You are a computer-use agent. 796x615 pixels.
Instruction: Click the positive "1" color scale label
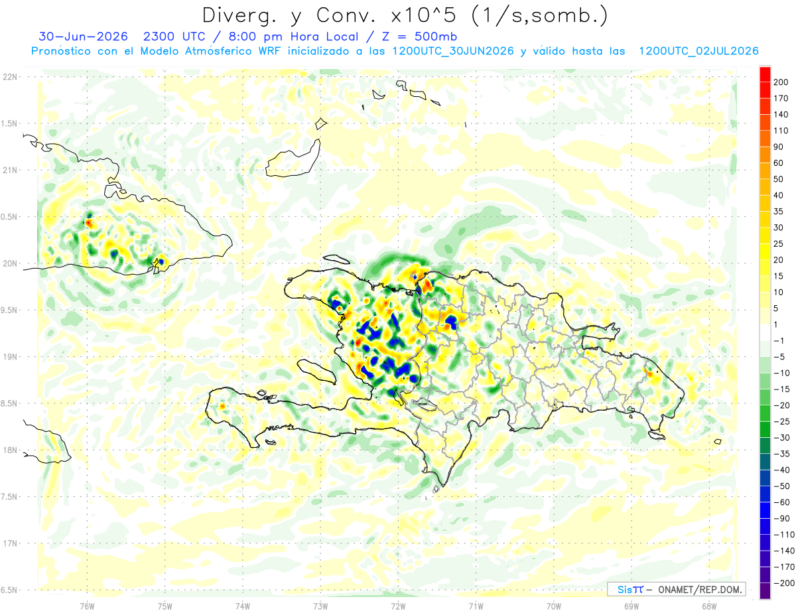[x=777, y=324]
